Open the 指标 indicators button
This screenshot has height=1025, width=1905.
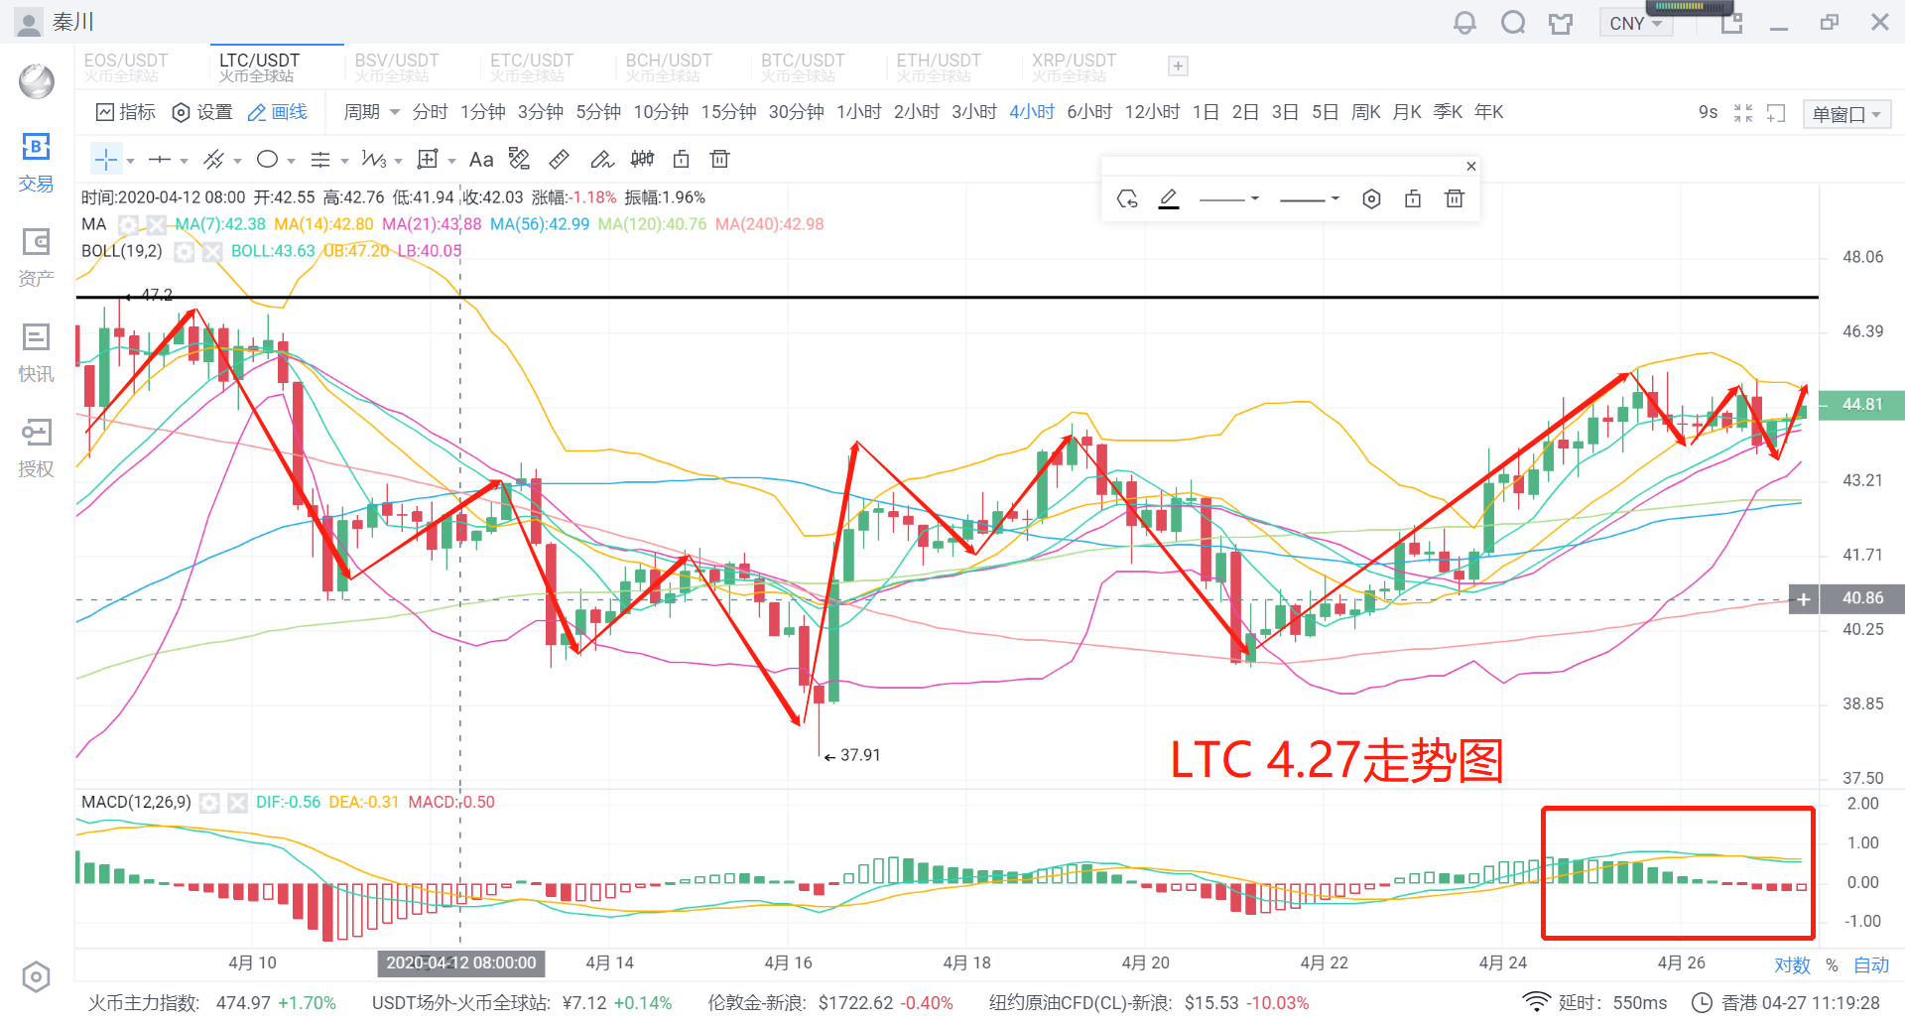[126, 112]
